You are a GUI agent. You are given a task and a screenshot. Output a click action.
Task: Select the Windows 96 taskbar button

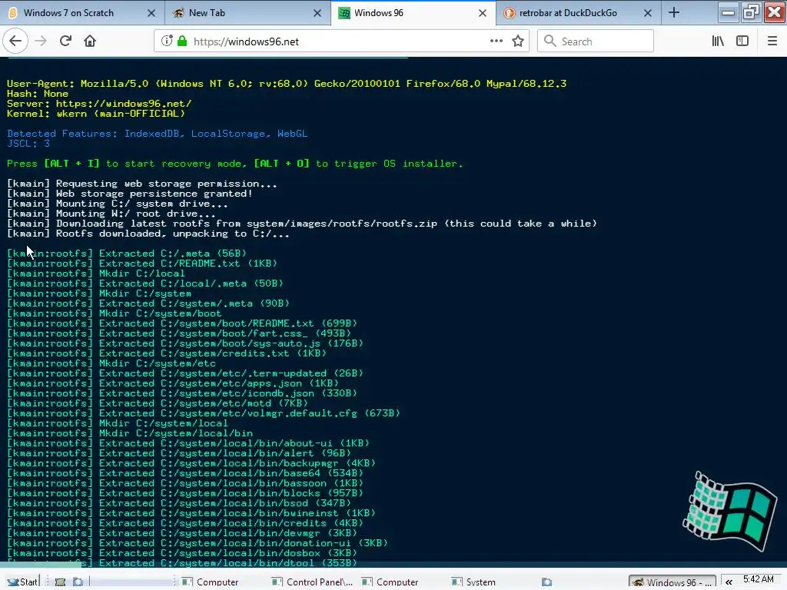pos(672,582)
